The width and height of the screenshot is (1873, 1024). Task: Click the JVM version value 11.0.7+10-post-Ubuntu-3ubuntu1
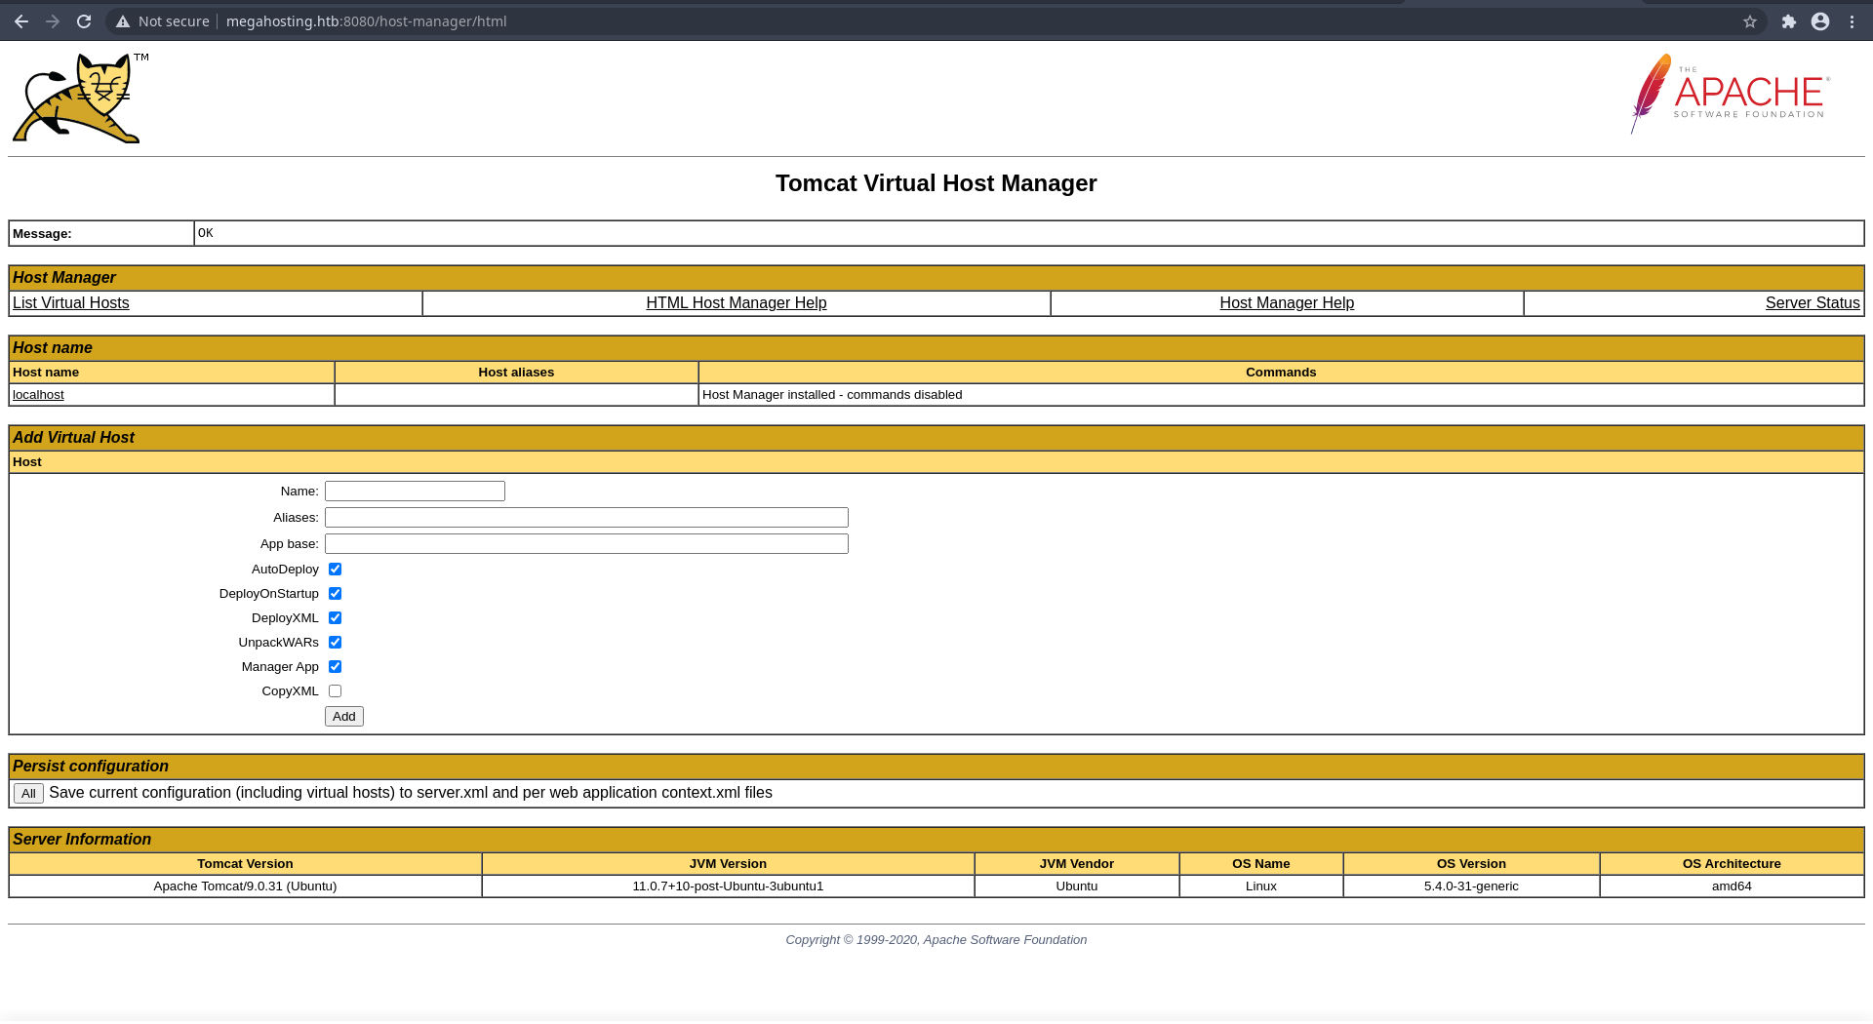click(728, 886)
